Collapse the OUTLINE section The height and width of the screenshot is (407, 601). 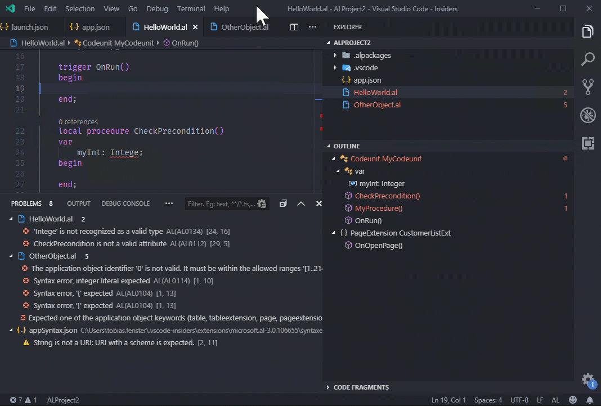328,146
